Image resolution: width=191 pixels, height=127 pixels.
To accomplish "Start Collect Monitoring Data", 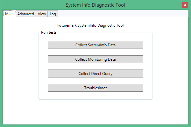I will click(x=95, y=59).
